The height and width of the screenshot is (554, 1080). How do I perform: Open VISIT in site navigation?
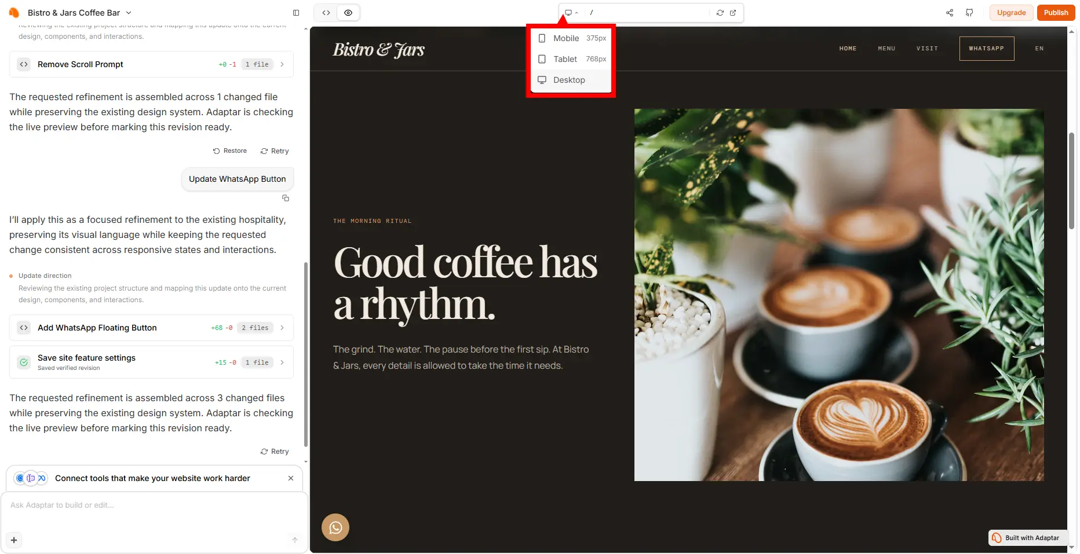927,49
